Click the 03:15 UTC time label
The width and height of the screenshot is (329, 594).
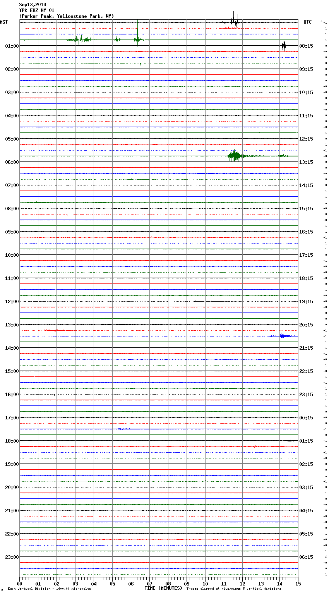pyautogui.click(x=306, y=488)
